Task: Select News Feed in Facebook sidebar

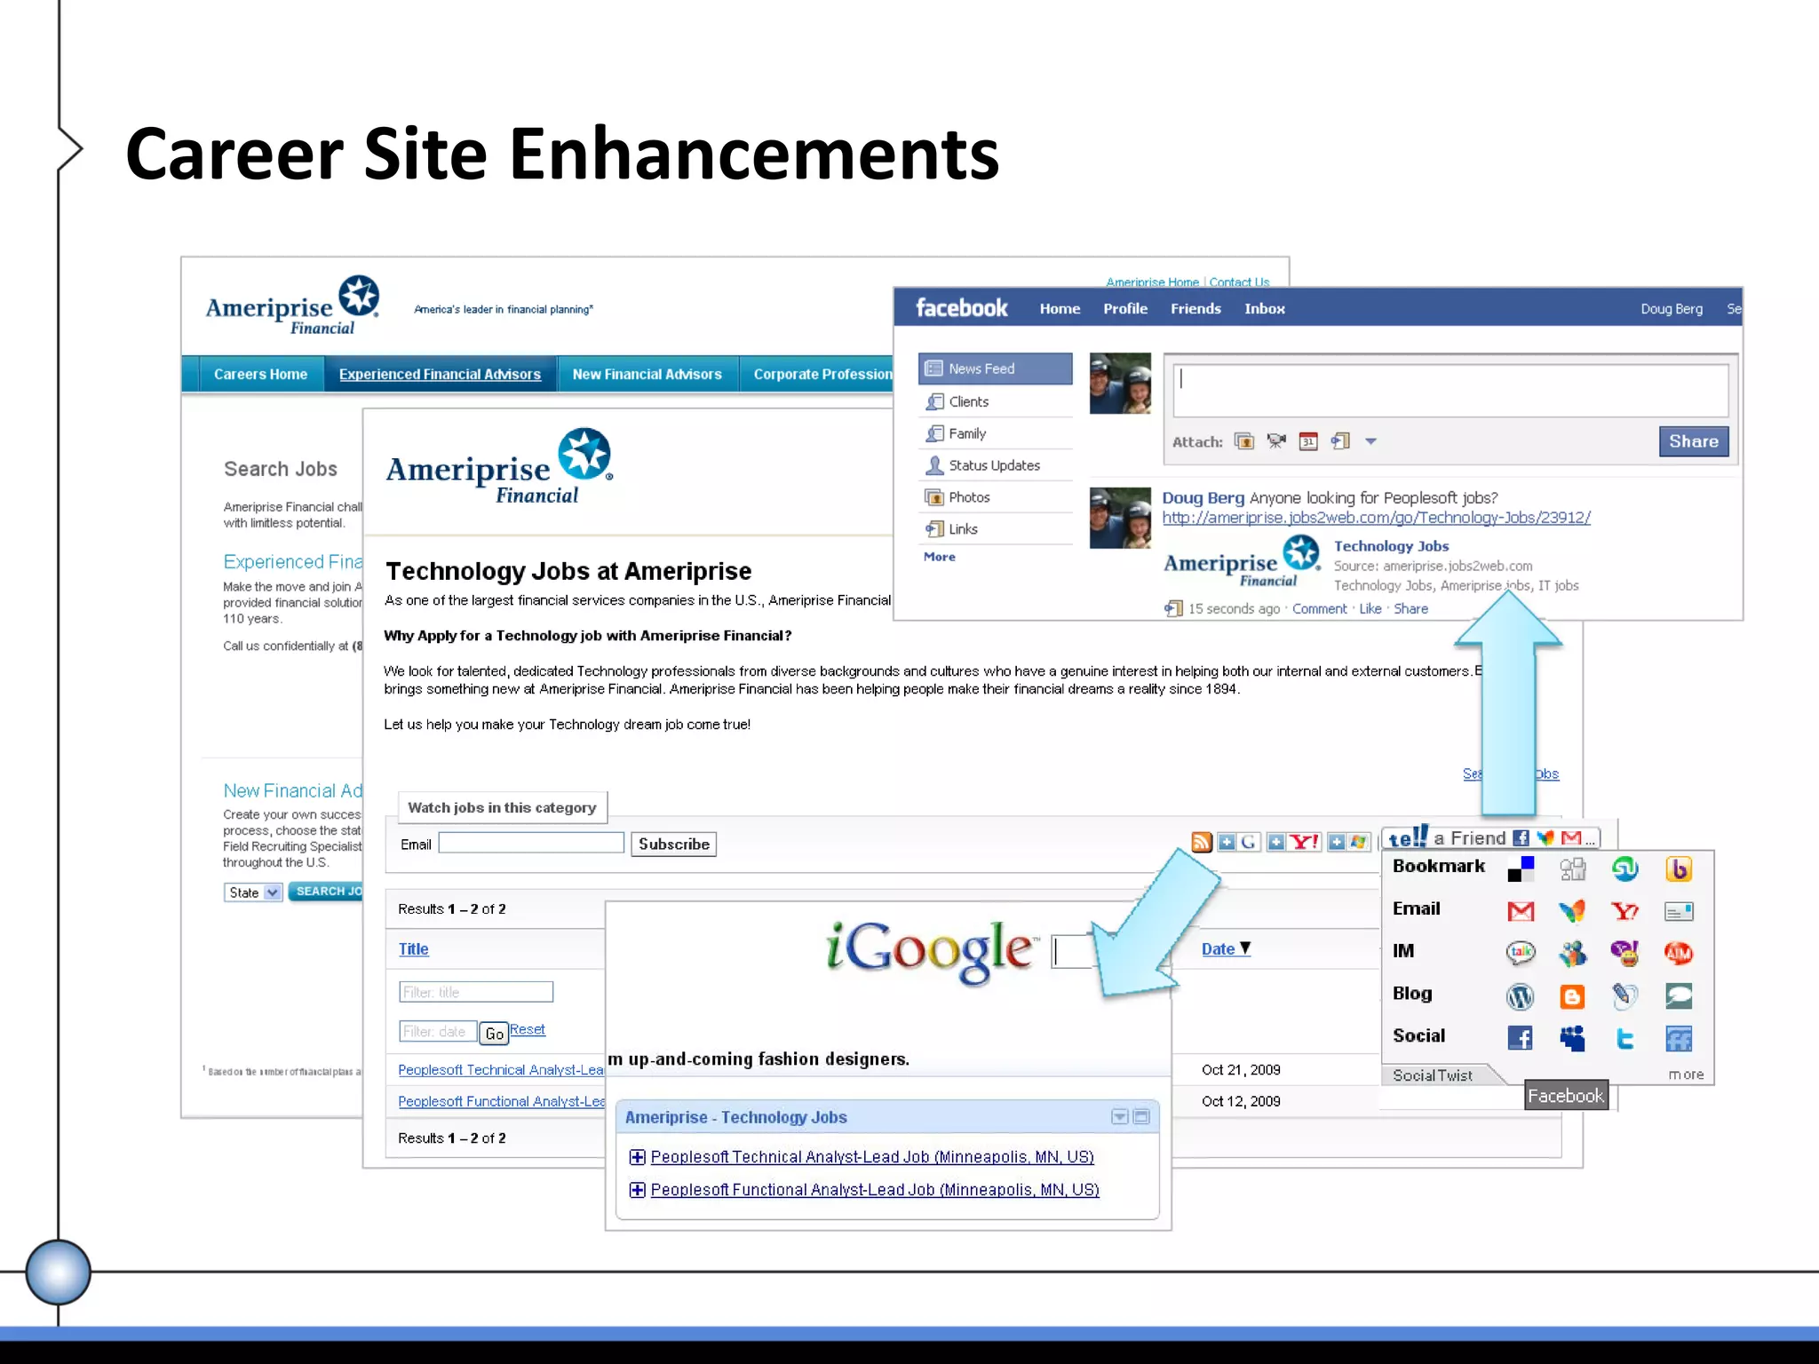Action: pyautogui.click(x=996, y=369)
